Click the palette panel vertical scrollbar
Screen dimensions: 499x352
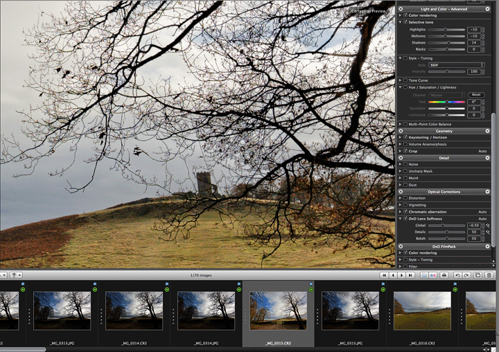493,179
